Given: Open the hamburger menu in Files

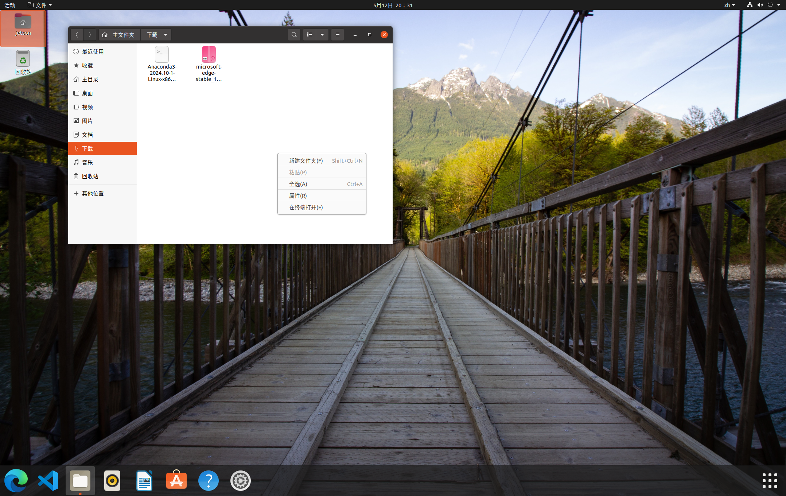Looking at the screenshot, I should 338,35.
